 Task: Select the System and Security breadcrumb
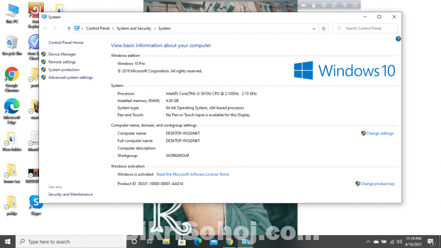pos(134,28)
